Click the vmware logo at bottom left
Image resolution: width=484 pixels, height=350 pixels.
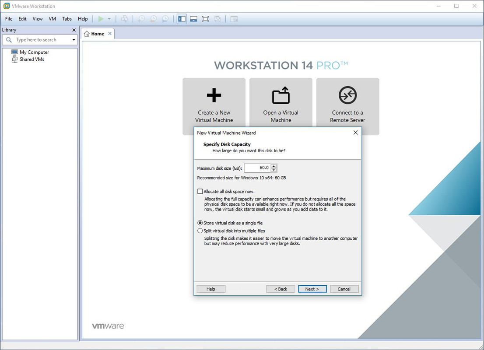(108, 326)
